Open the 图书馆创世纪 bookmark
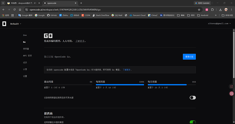 (x=167, y=15)
